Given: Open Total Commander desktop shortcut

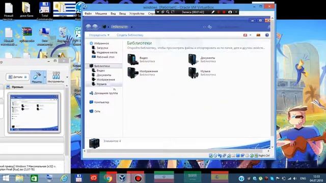Looking at the screenshot, I should click(44, 11).
